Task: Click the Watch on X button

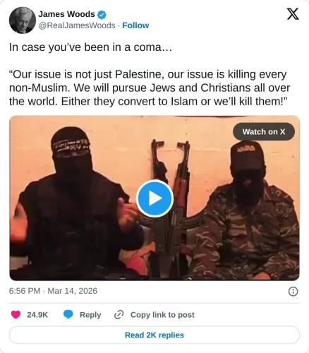Action: point(264,131)
